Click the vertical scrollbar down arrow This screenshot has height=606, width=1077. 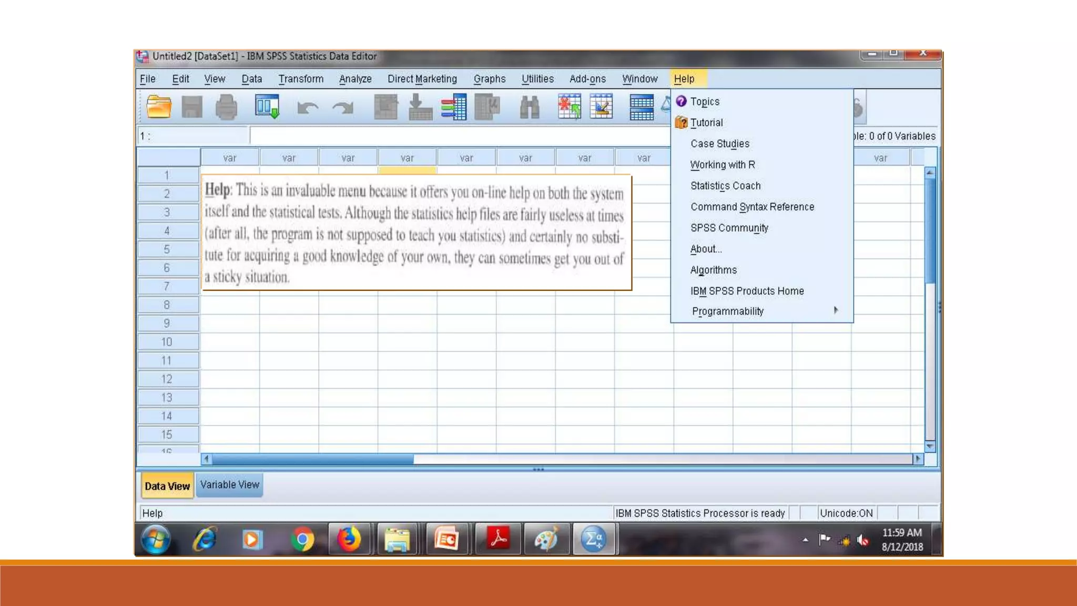pos(930,447)
